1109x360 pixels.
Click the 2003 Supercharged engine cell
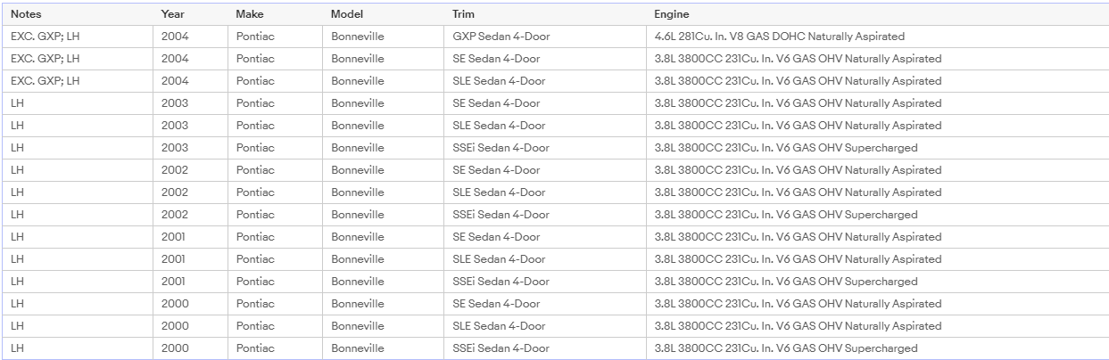tap(785, 148)
